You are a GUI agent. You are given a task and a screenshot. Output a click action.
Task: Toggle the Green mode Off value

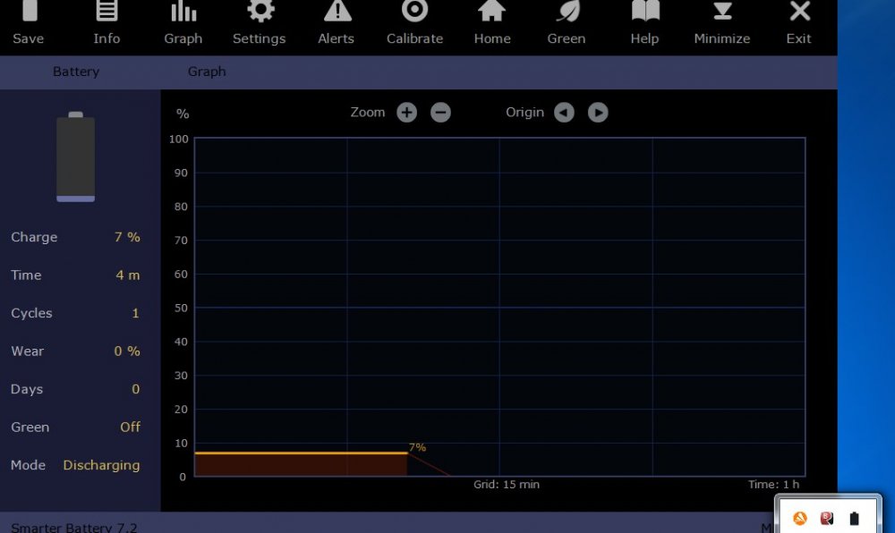tap(130, 427)
